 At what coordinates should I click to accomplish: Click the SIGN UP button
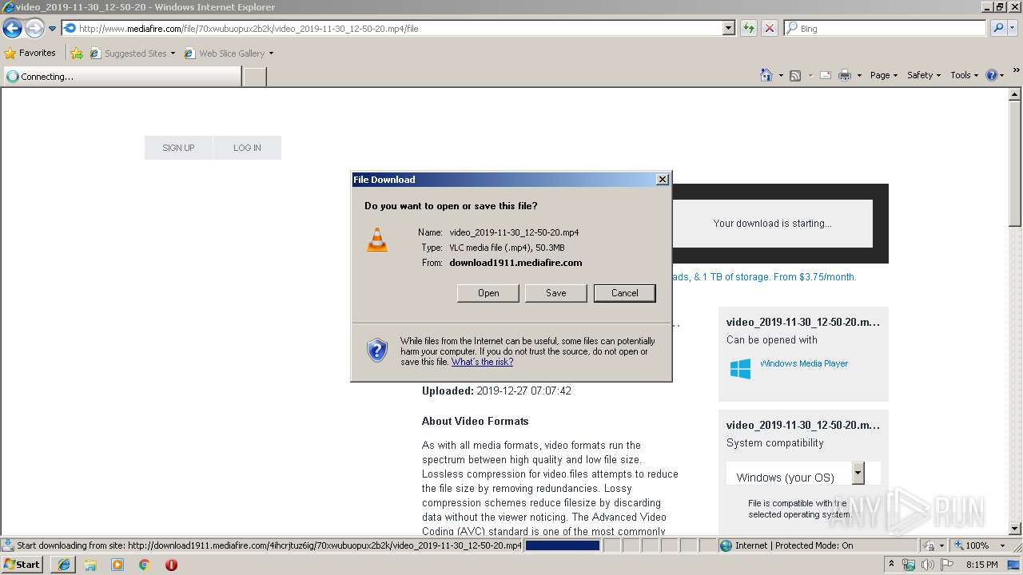tap(178, 148)
